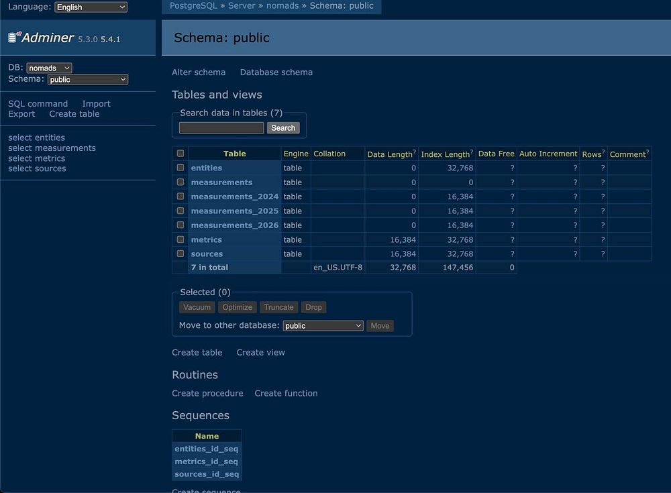
Task: Open SQL command from sidebar
Action: [38, 104]
